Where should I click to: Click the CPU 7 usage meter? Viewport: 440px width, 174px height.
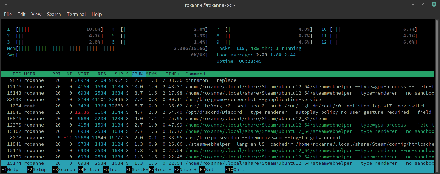(x=265, y=29)
